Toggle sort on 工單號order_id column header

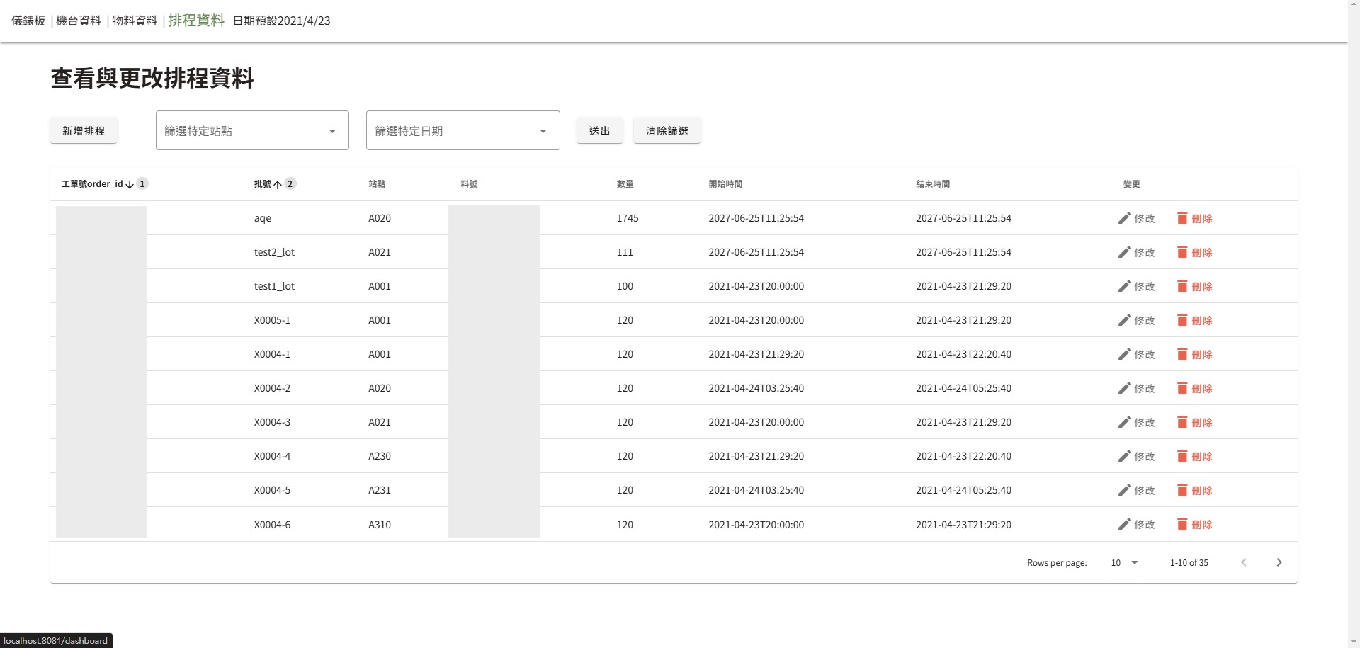coord(92,184)
